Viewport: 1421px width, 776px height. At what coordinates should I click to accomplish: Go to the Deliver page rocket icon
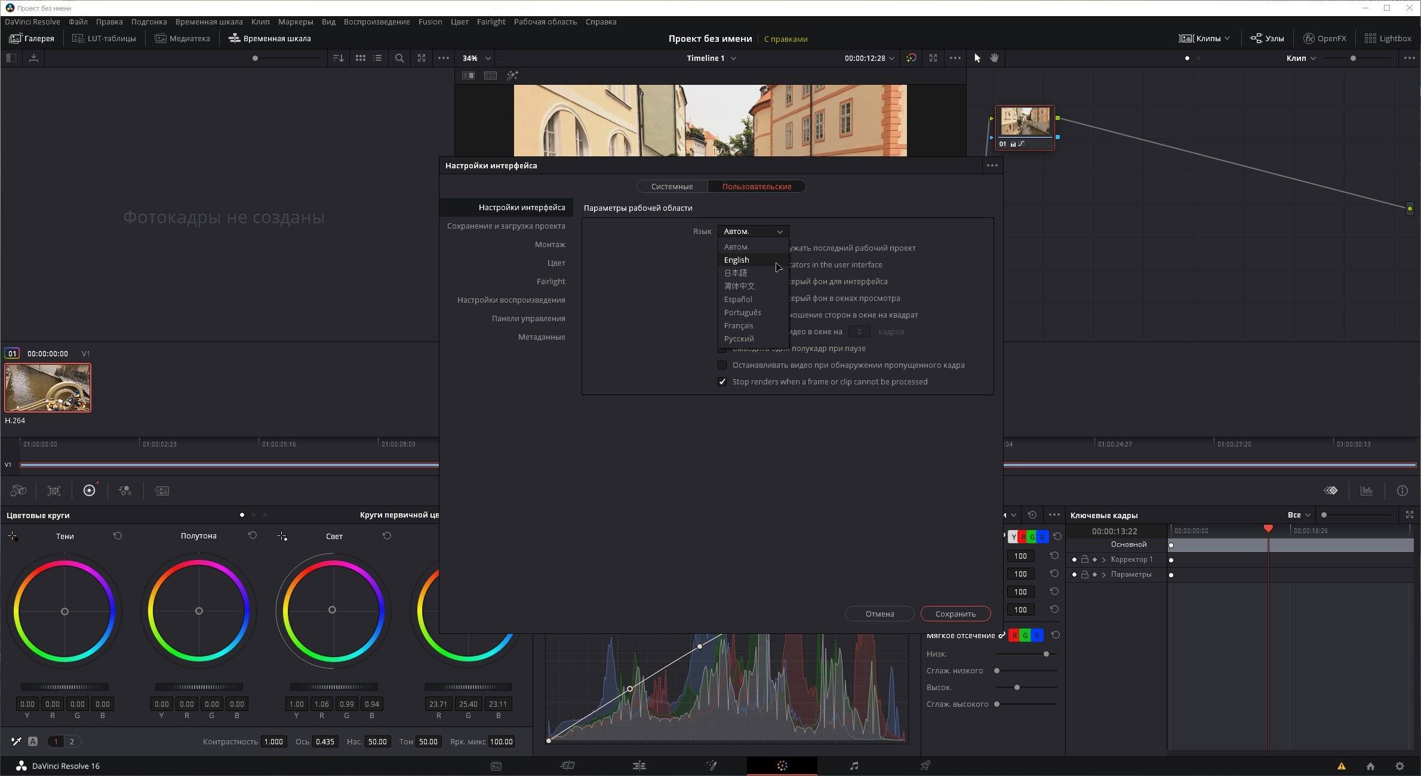click(925, 766)
